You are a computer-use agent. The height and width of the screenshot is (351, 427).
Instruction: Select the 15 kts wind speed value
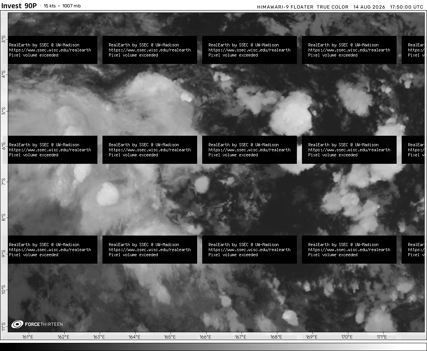(49, 6)
